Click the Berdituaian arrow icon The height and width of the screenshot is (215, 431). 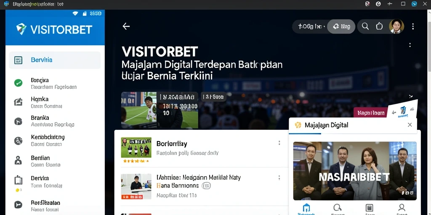coord(18,205)
